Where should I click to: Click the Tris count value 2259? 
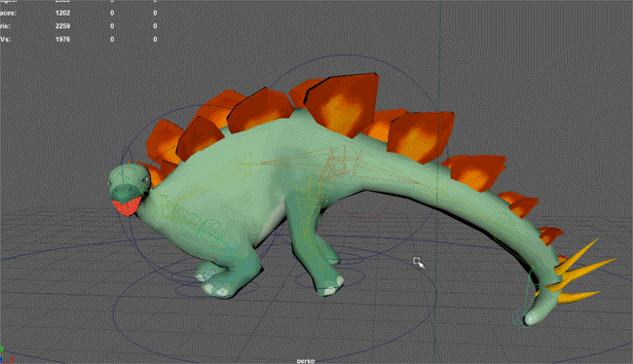coord(62,26)
